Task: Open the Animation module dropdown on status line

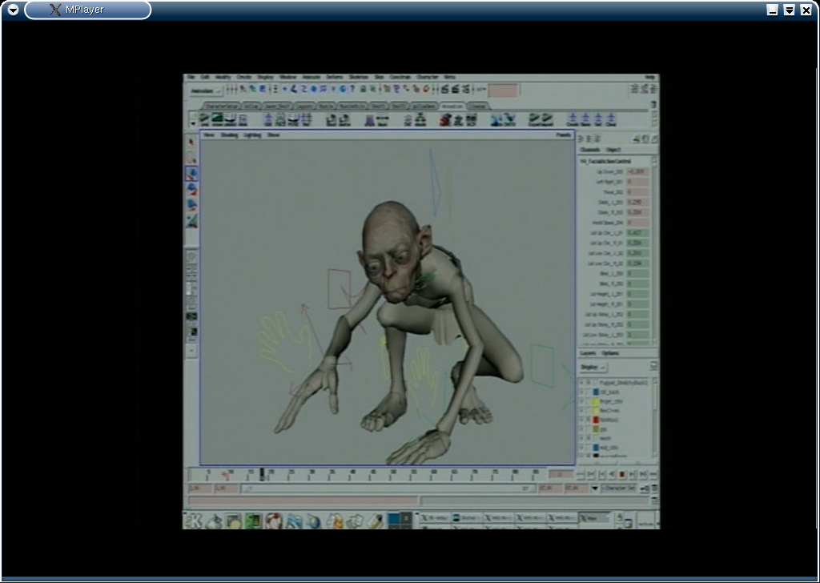Action: click(x=205, y=90)
